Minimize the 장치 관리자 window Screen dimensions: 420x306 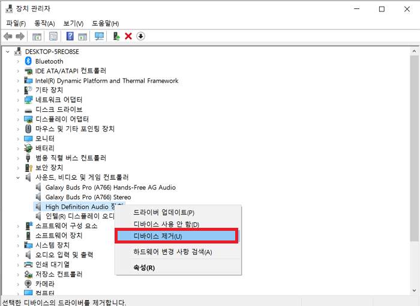[357, 9]
